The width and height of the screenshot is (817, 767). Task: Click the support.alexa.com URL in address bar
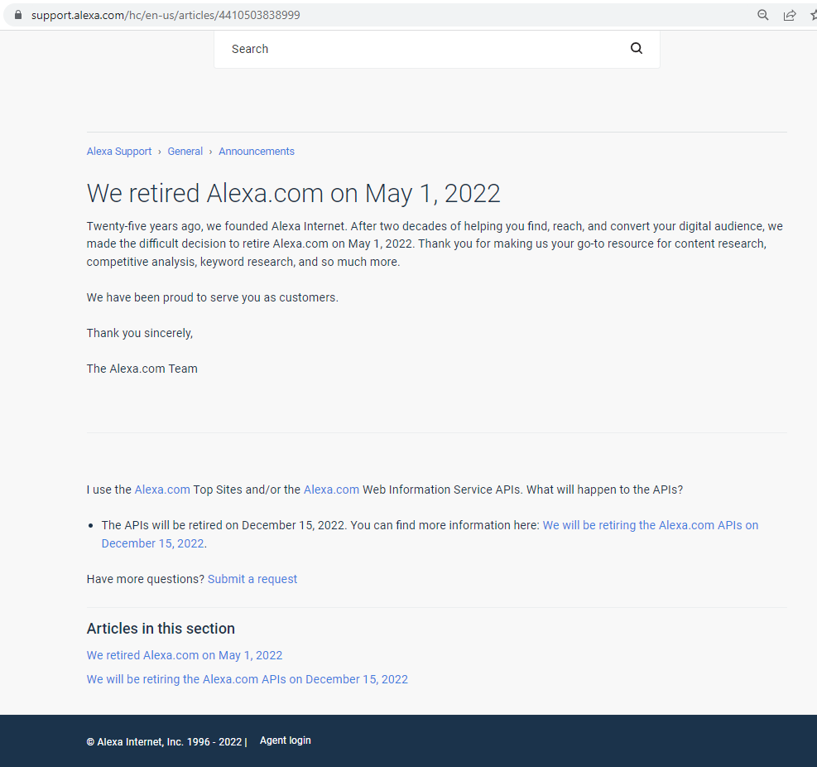point(166,15)
